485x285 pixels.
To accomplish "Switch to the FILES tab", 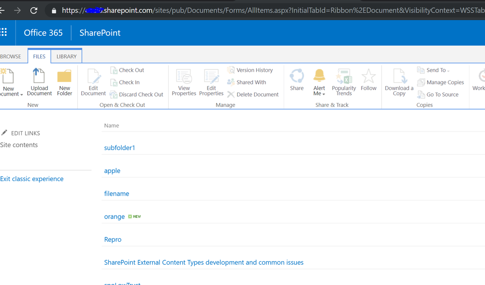I will [x=39, y=57].
